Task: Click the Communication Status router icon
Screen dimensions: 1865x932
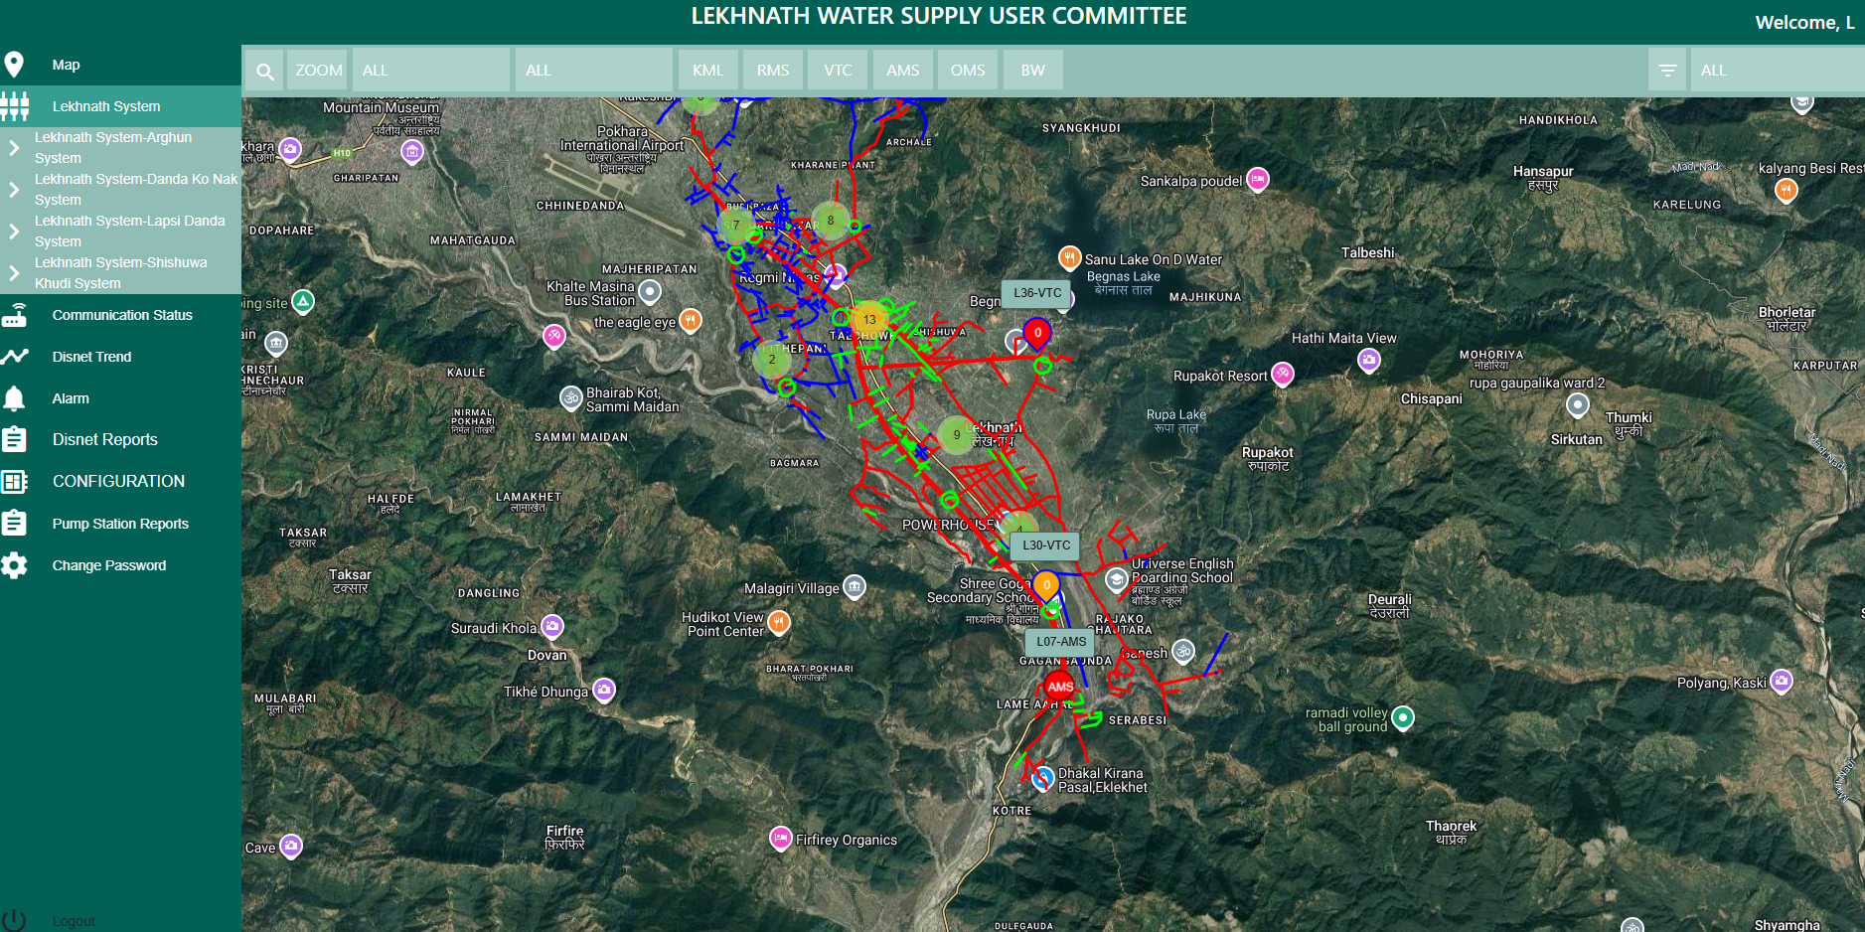Action: point(14,315)
